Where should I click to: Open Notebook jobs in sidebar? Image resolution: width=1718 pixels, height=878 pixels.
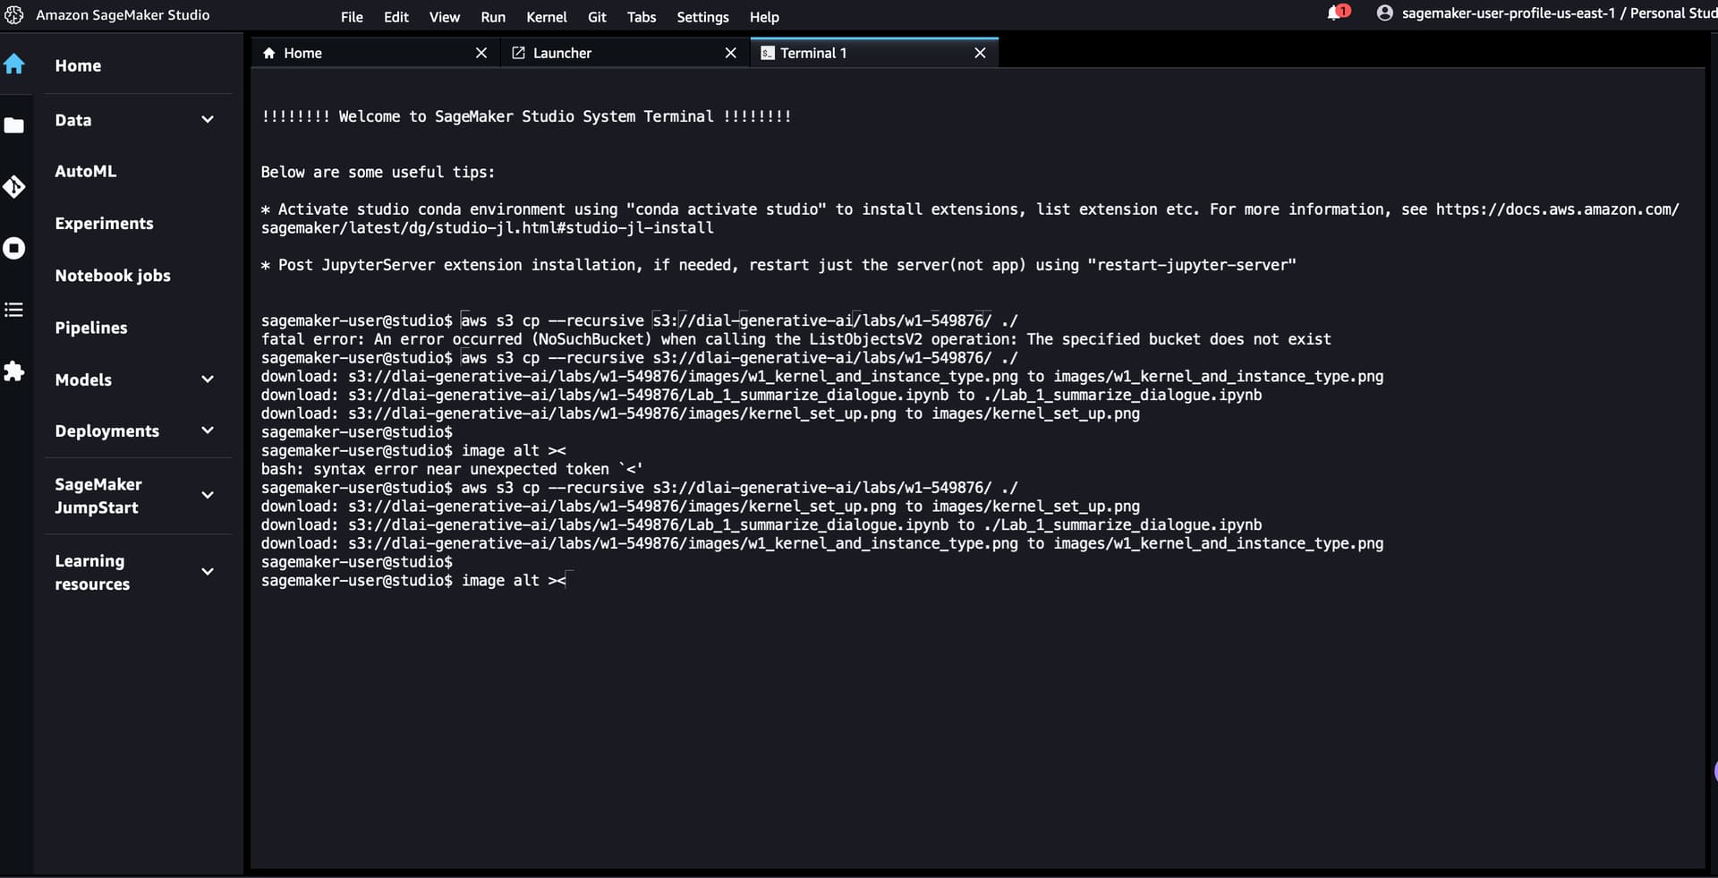pos(113,275)
